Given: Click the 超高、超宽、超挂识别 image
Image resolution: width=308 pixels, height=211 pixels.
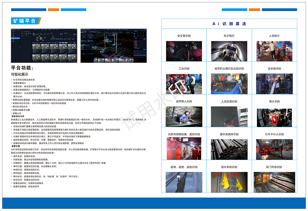Looking at the screenshot, I should 184,182.
